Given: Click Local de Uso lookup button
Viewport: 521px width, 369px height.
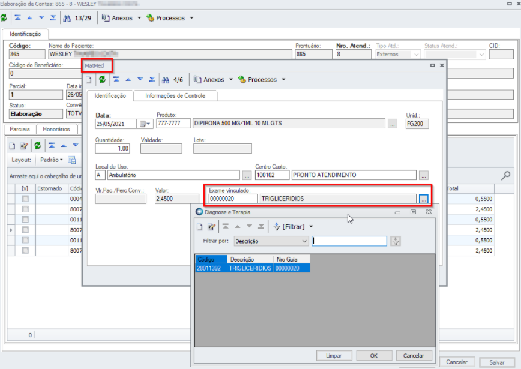Looking at the screenshot, I should point(247,175).
